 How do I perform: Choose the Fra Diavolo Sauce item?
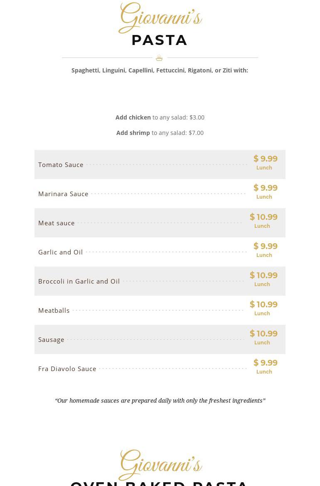click(x=67, y=369)
